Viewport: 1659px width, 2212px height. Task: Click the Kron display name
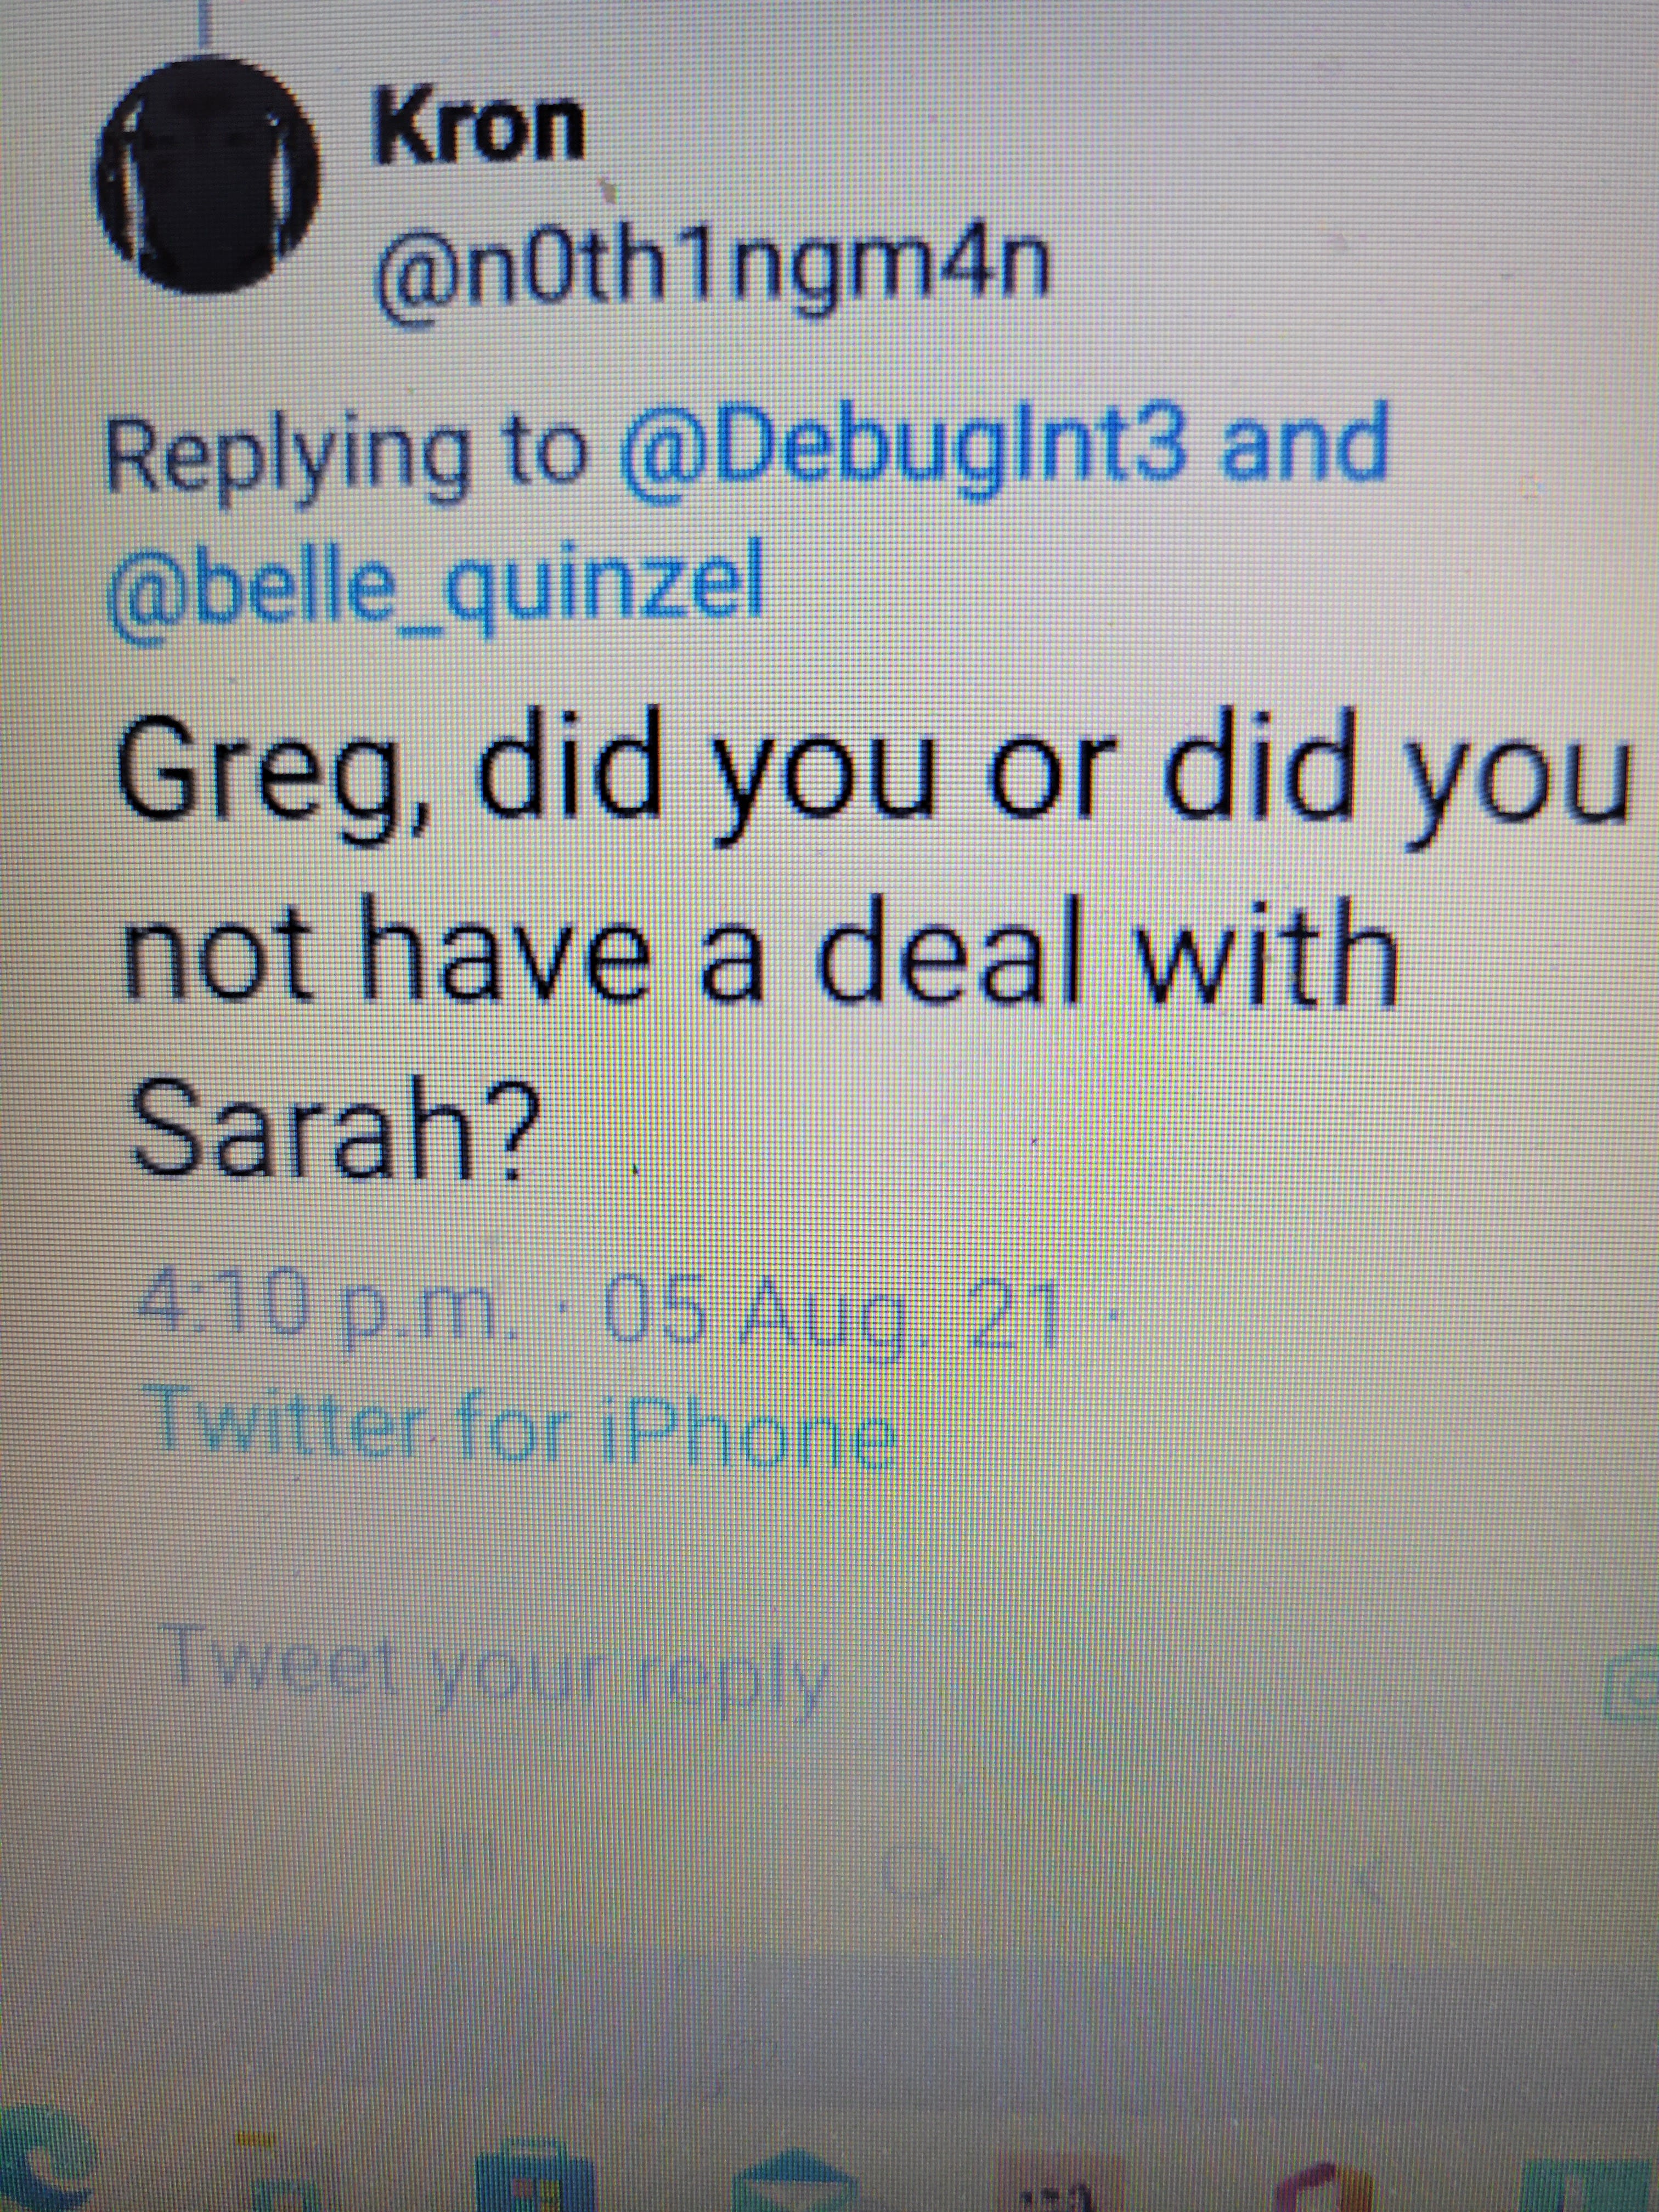tap(477, 129)
